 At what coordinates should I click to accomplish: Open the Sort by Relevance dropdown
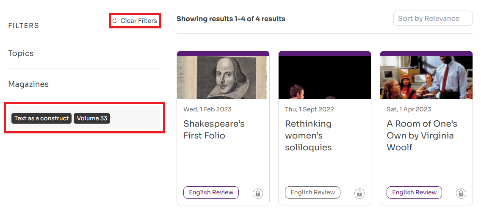click(x=433, y=18)
